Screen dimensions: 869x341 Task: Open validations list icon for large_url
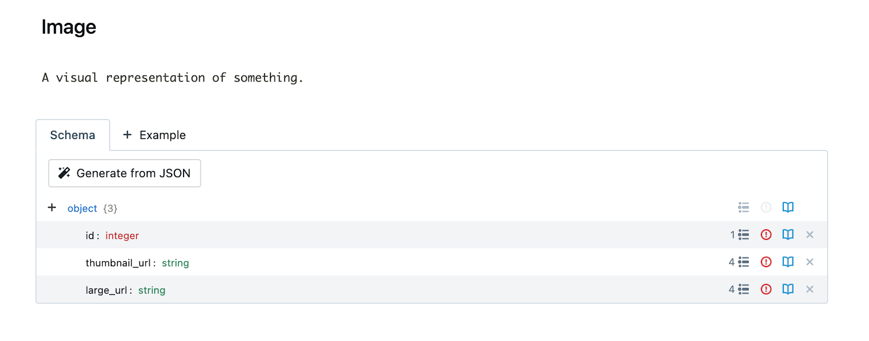(x=743, y=289)
